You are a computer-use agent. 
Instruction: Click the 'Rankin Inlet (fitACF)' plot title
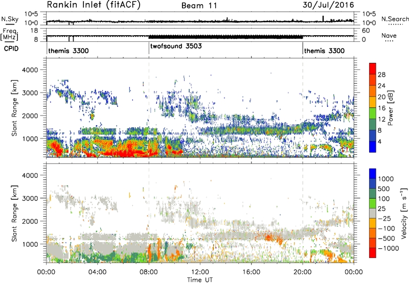point(94,5)
